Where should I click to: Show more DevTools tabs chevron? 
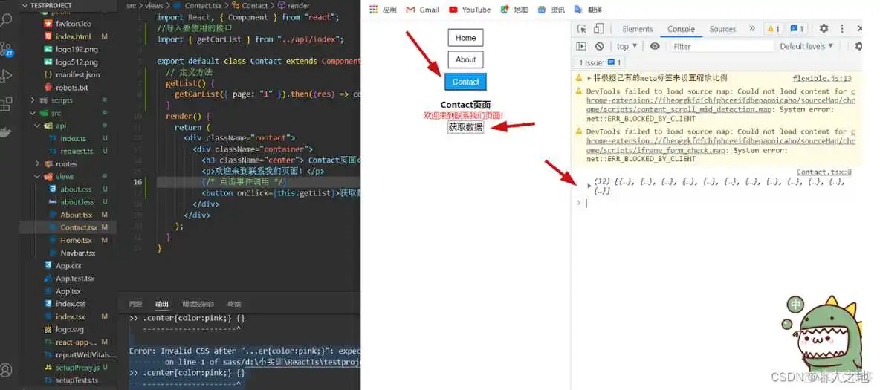tap(751, 29)
